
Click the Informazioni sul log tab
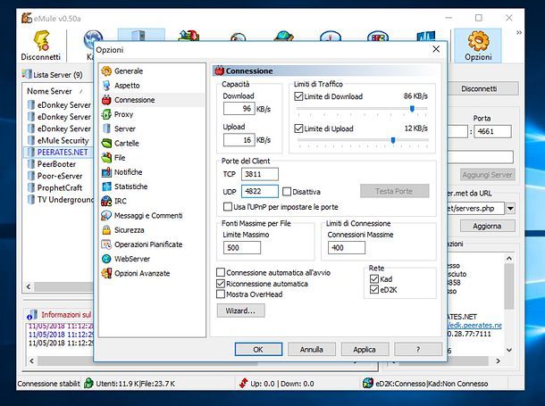(59, 315)
